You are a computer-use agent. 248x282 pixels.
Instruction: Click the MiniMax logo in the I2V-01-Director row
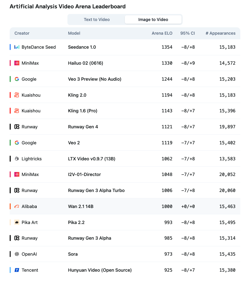point(17,174)
